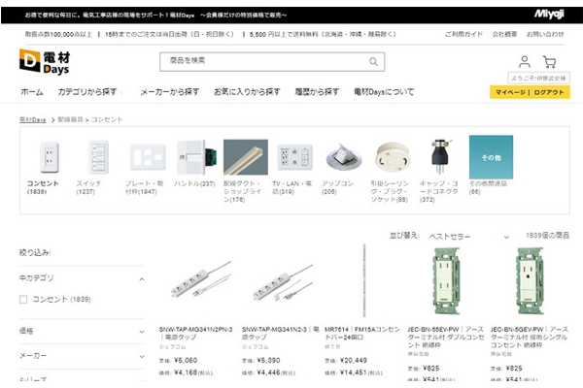Select the キャップ・コードコネクタ category icon
583x388 pixels.
[439, 155]
